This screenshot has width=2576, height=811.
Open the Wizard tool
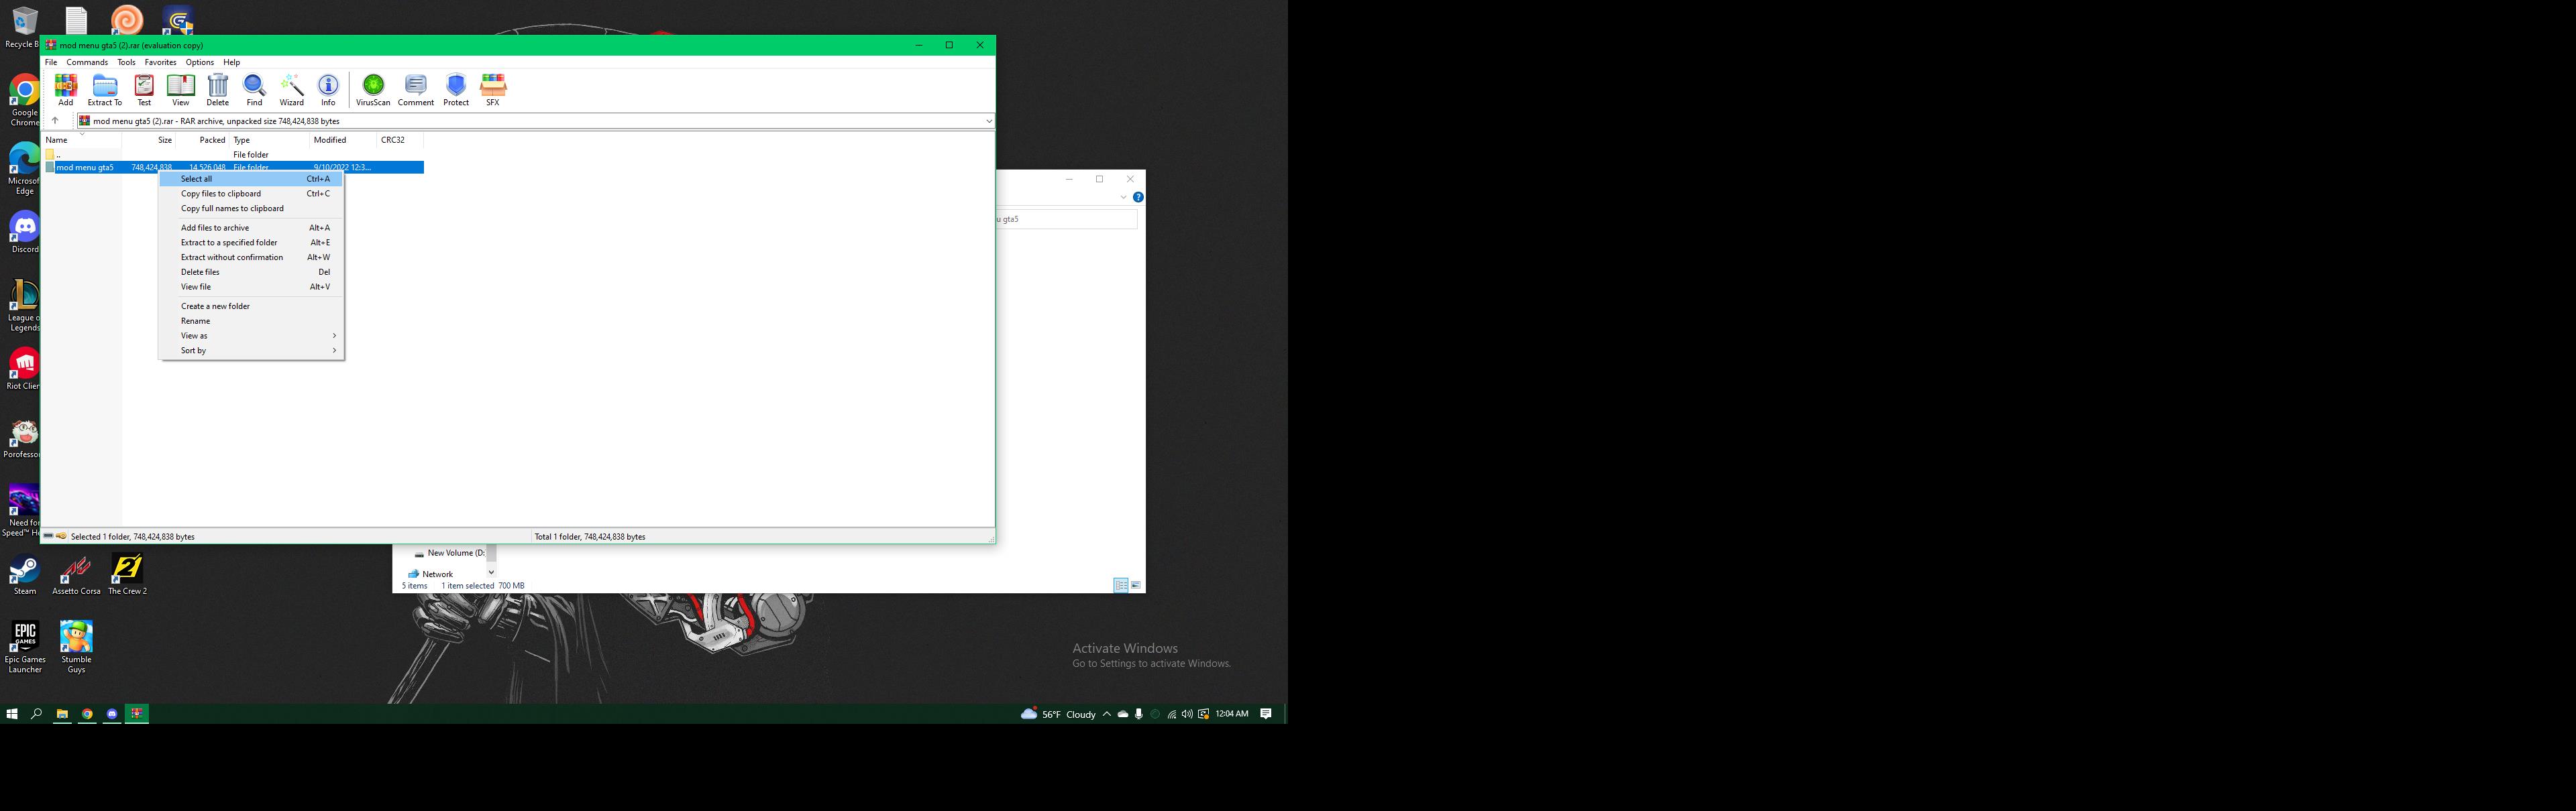click(291, 89)
